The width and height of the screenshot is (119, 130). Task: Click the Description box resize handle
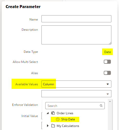click(110, 43)
